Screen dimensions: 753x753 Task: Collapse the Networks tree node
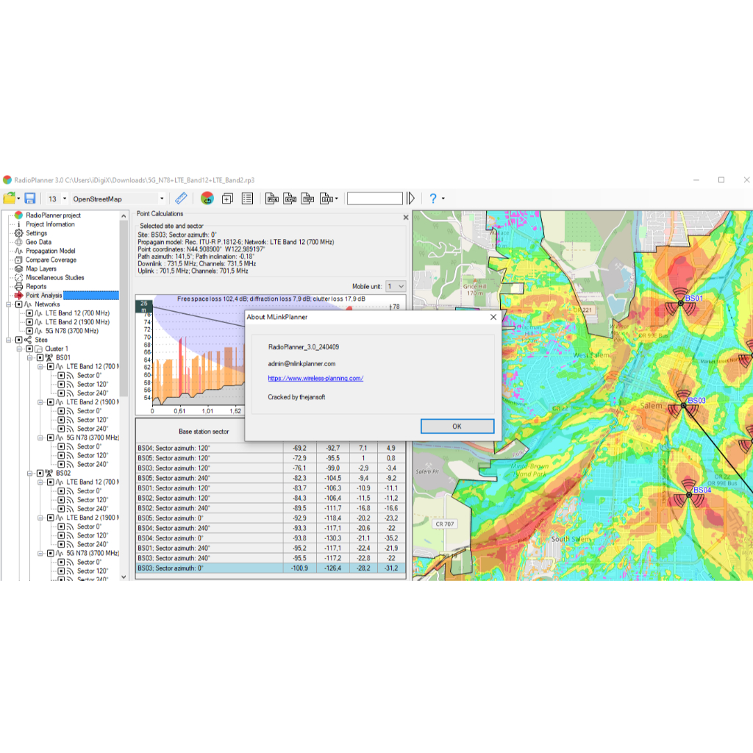(x=8, y=304)
